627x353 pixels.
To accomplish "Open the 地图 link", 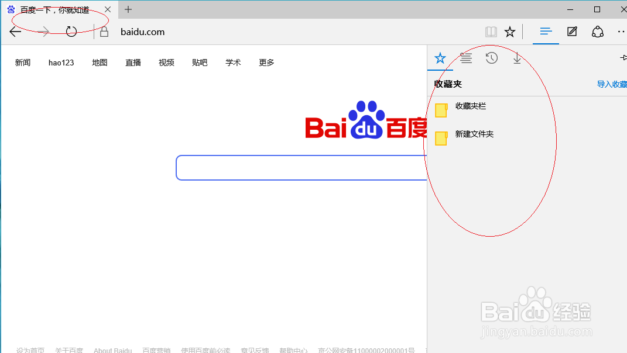I will click(100, 63).
